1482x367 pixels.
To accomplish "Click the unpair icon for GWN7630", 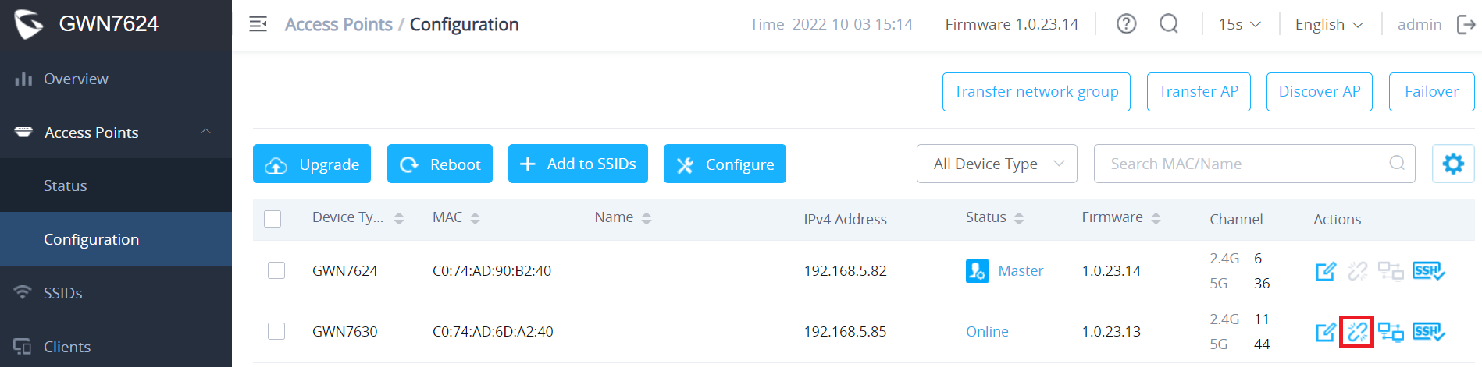I will tap(1357, 332).
